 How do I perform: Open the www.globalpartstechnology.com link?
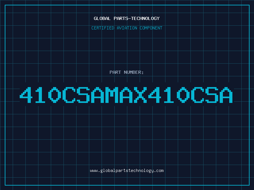pos(127,171)
